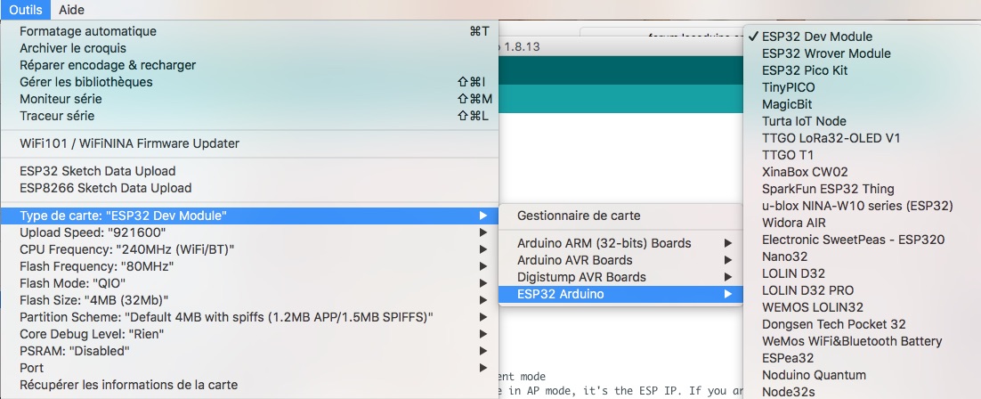981x399 pixels.
Task: Choose LOLIN D32 board
Action: [x=862, y=273]
